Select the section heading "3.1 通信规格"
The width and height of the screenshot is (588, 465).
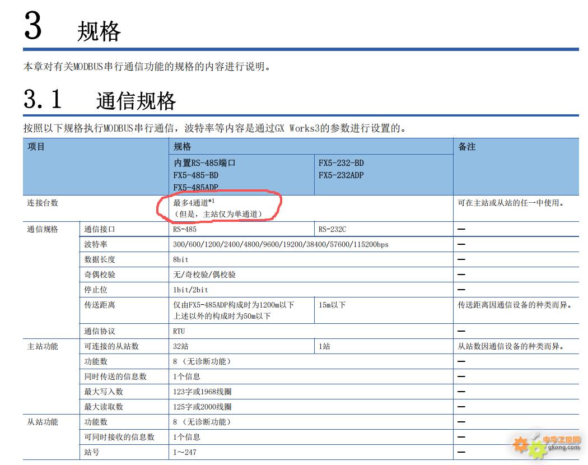(x=100, y=101)
